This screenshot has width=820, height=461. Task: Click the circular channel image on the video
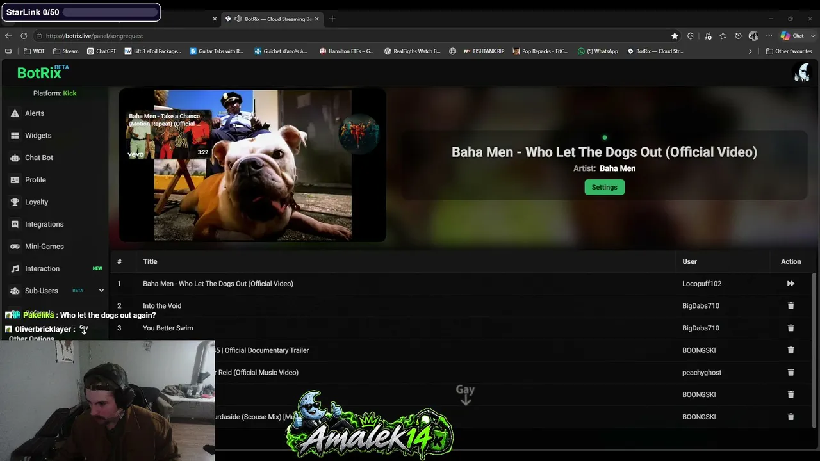point(359,134)
